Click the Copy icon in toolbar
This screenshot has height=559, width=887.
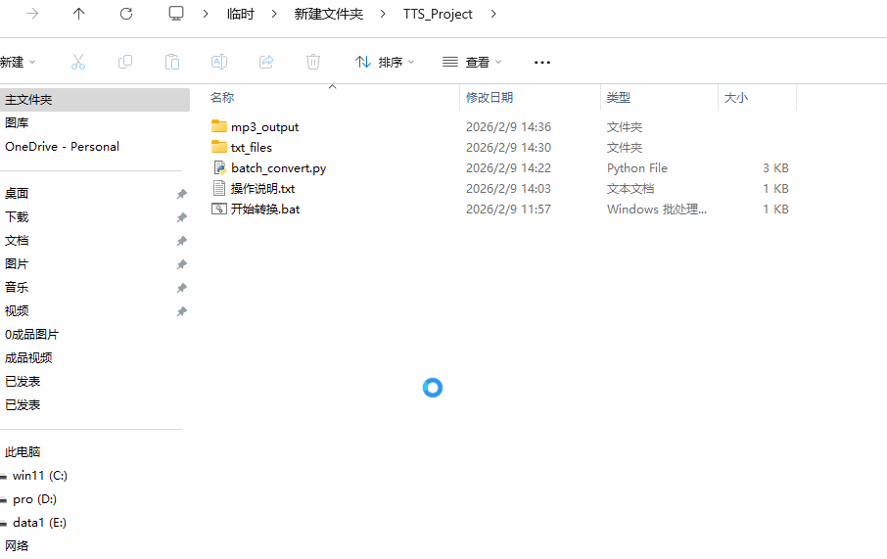coord(125,62)
